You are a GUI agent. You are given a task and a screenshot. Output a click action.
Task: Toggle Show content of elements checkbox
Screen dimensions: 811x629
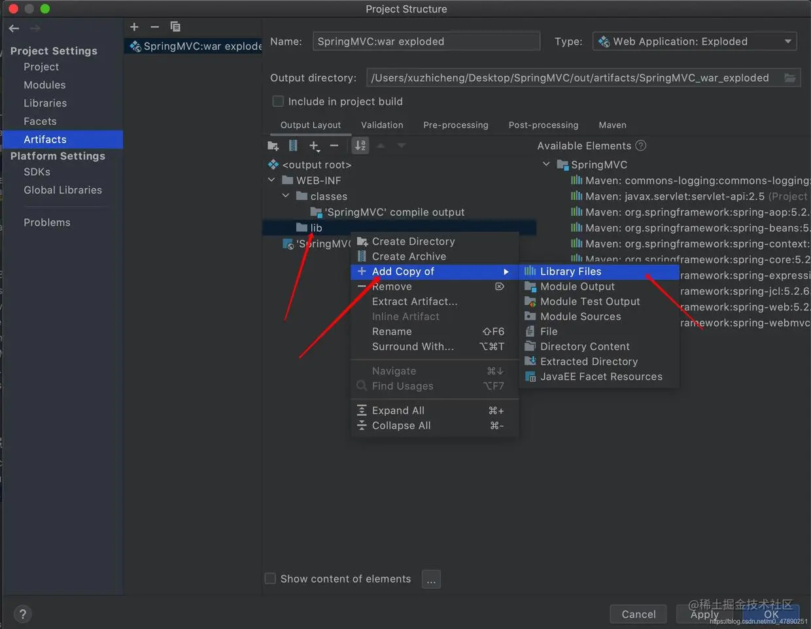click(270, 579)
